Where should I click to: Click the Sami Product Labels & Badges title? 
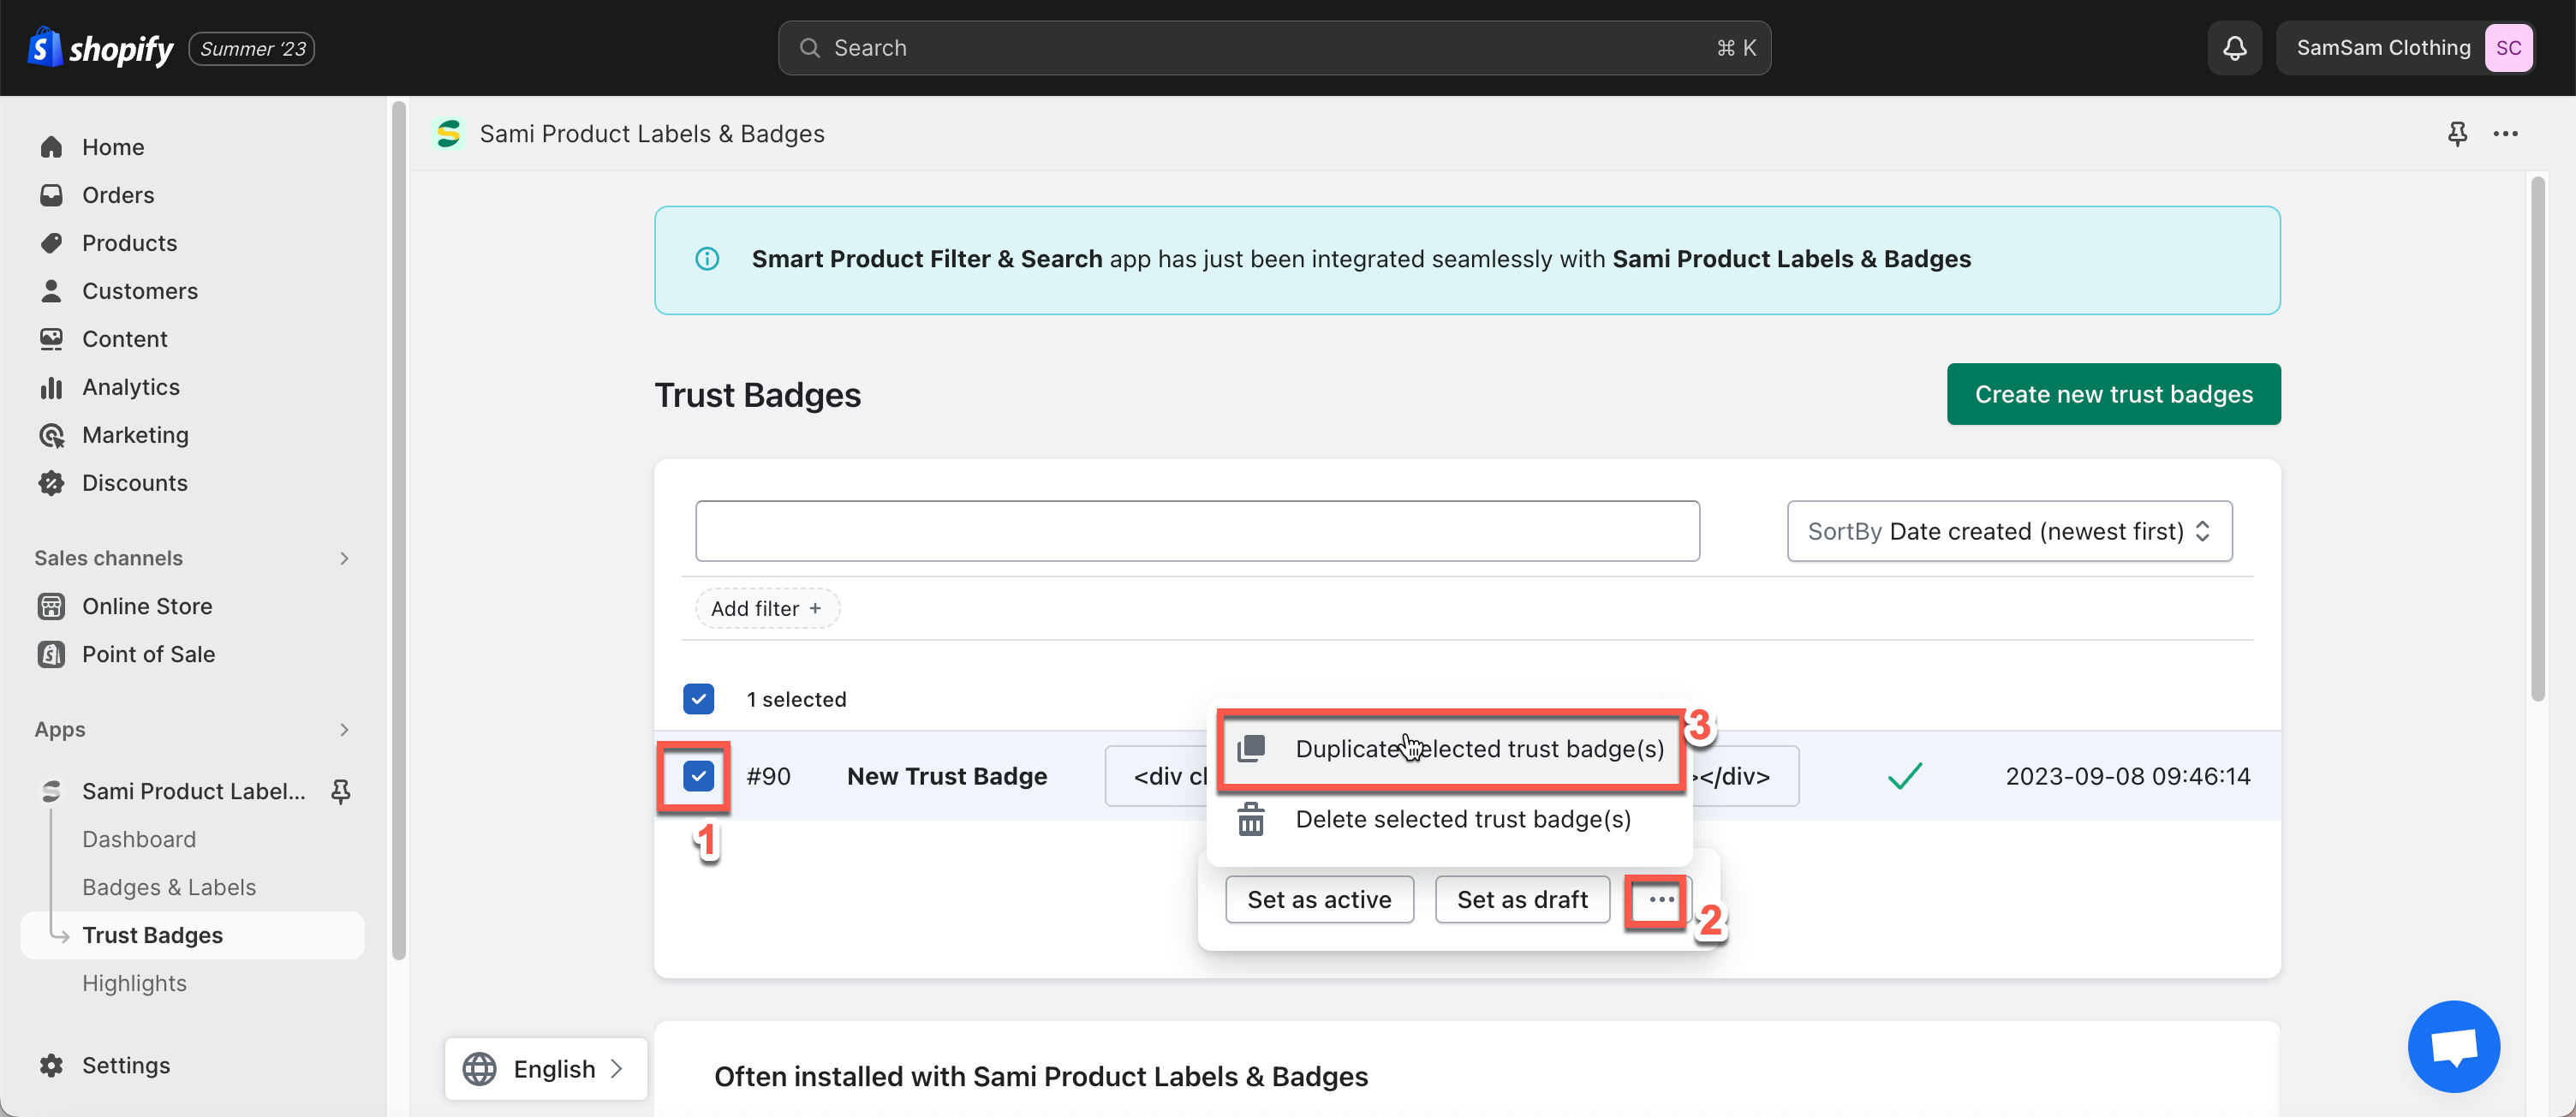point(651,134)
